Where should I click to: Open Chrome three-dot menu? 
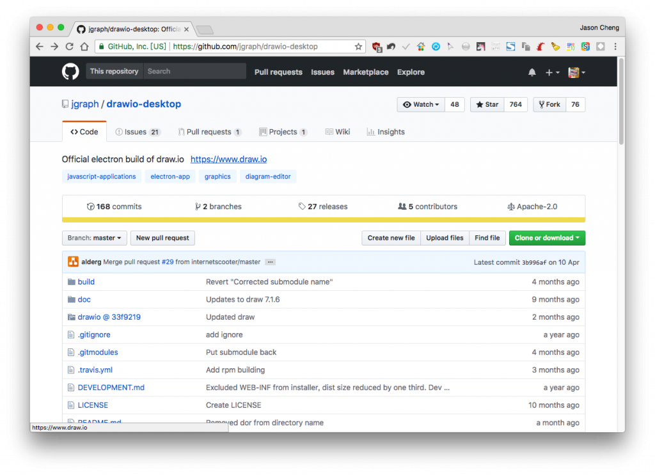615,46
